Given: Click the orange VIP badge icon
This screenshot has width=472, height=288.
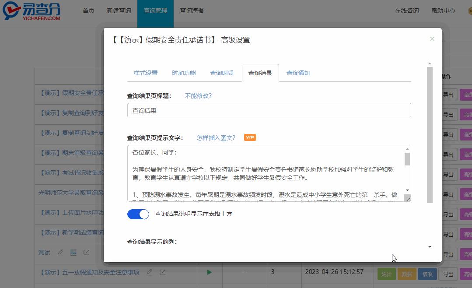Looking at the screenshot, I should 249,137.
